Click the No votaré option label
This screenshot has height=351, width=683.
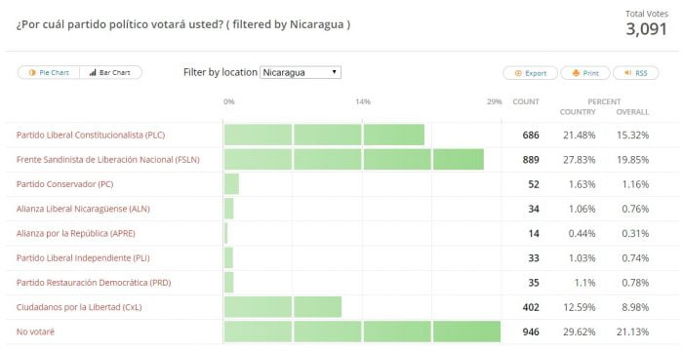click(x=35, y=331)
